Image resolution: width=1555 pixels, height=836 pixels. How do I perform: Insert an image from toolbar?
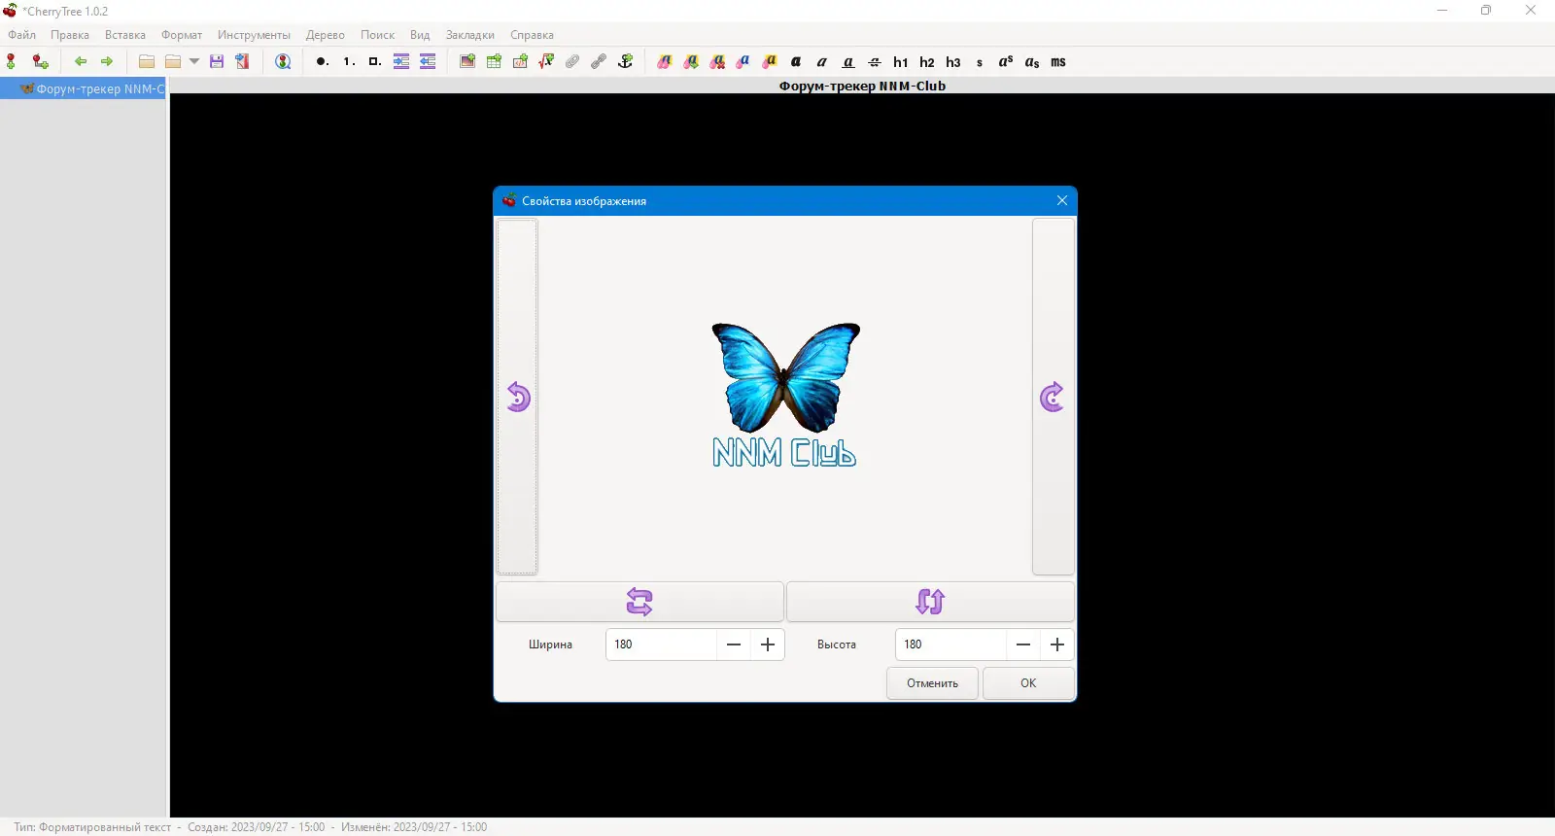pyautogui.click(x=467, y=61)
